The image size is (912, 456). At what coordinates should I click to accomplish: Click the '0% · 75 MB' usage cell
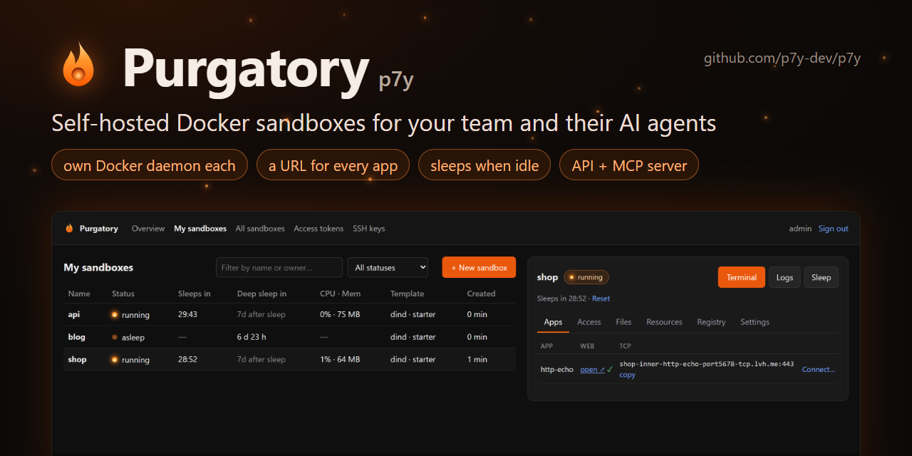[340, 314]
